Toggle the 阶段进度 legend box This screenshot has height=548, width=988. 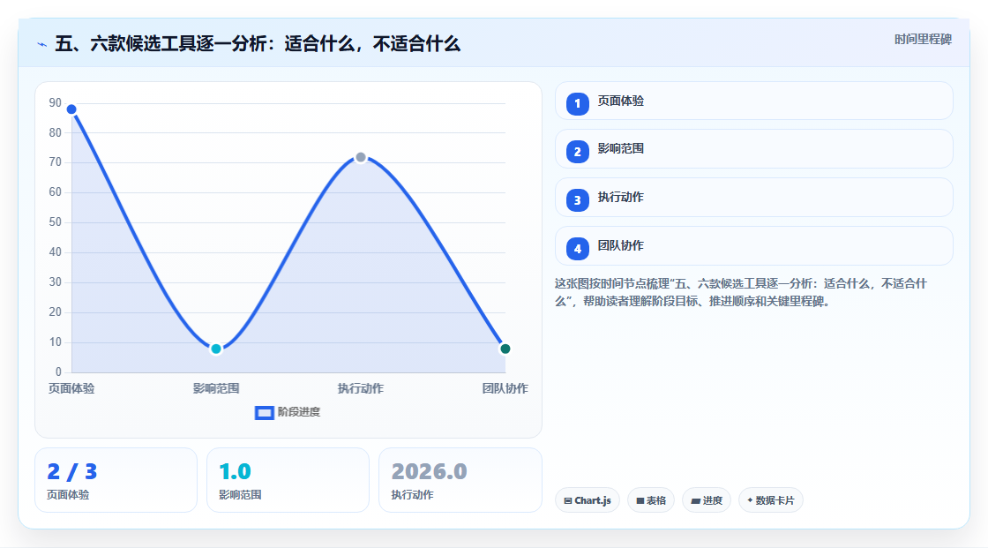(x=264, y=413)
